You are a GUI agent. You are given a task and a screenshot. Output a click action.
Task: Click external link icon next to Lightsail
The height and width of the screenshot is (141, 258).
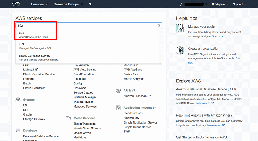(x=37, y=69)
